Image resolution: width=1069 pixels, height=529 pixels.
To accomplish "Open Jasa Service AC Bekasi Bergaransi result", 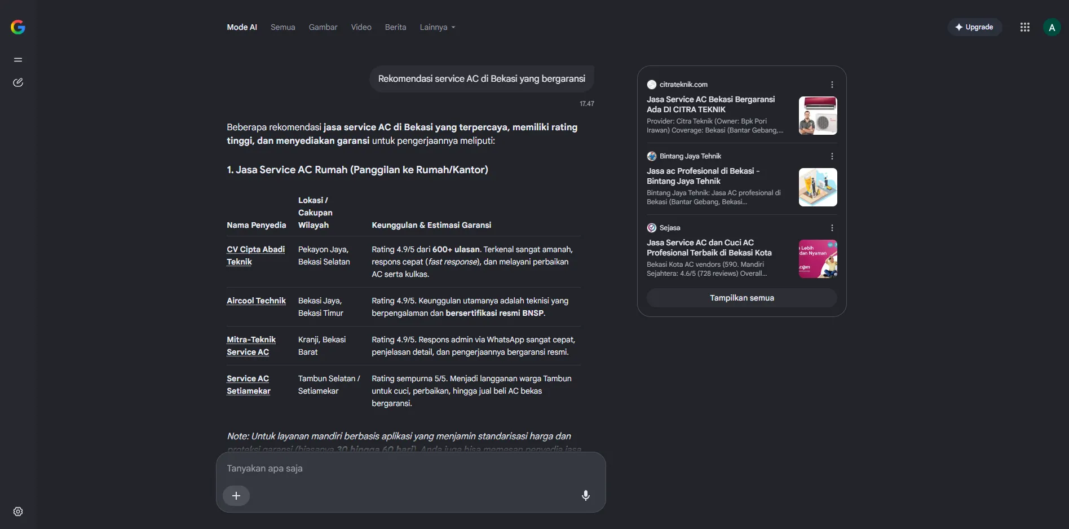I will [710, 104].
